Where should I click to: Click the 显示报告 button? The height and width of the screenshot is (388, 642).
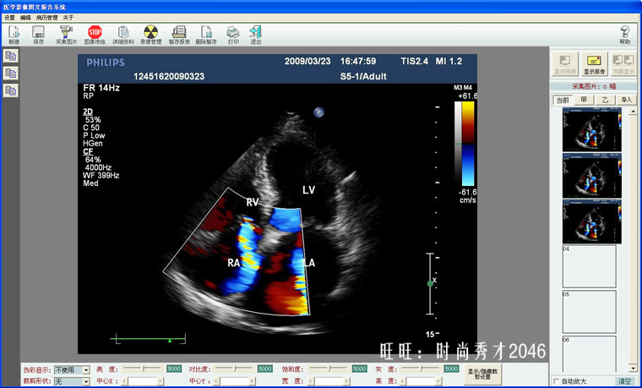595,64
